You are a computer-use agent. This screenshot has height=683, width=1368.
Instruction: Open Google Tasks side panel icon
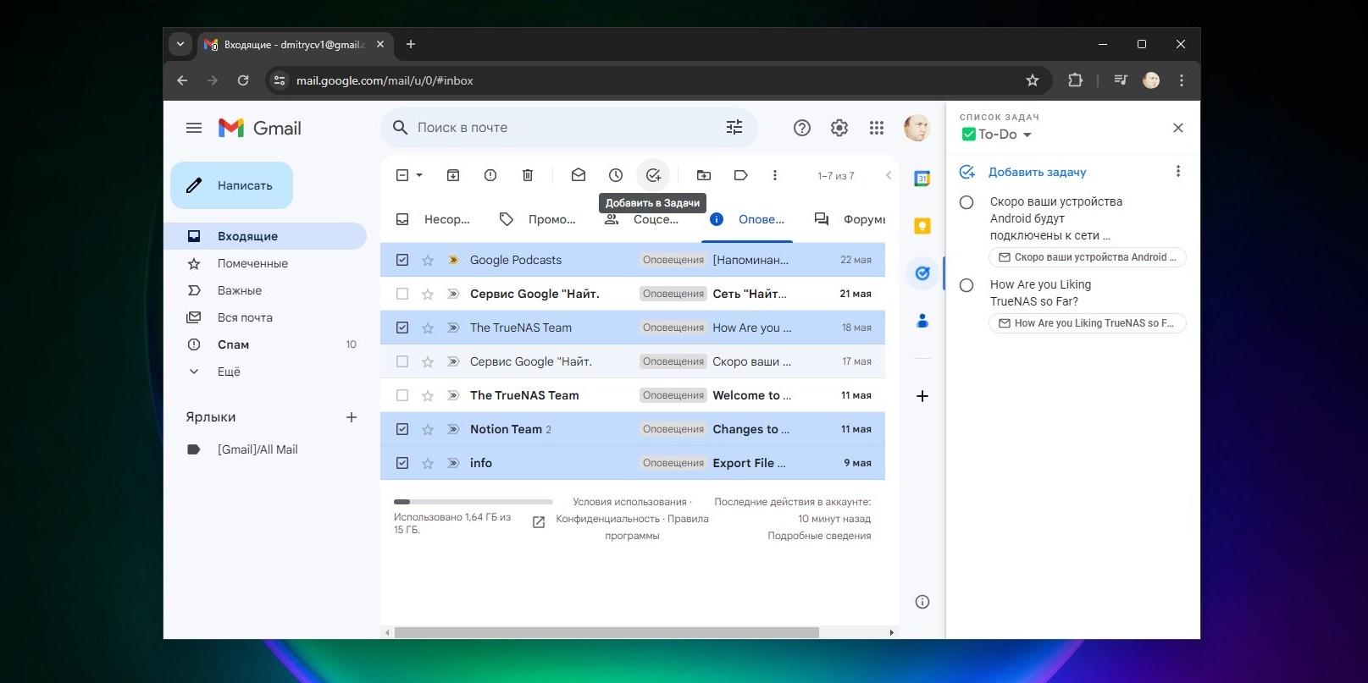[922, 273]
